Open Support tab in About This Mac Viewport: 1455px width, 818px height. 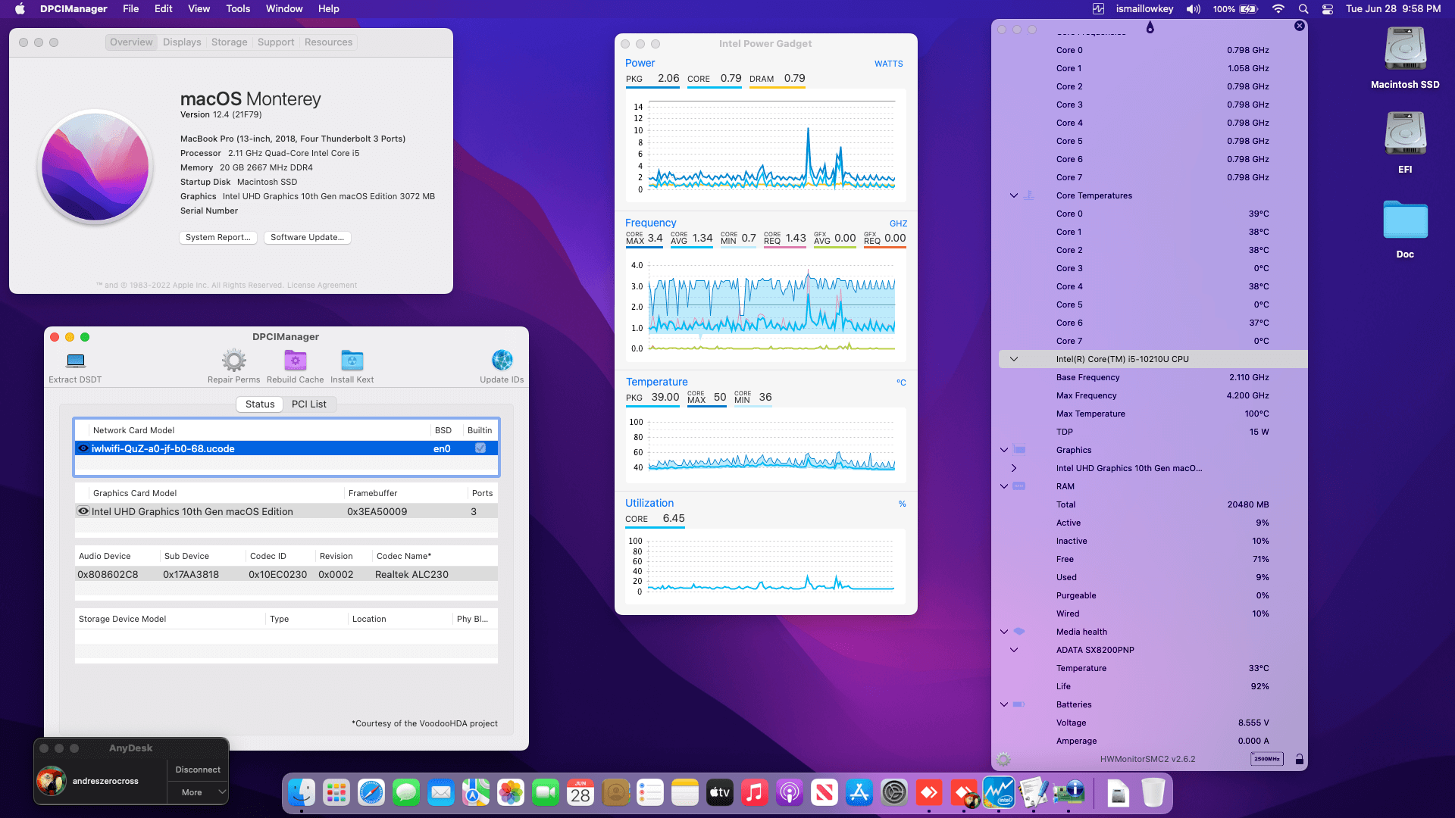pos(276,42)
